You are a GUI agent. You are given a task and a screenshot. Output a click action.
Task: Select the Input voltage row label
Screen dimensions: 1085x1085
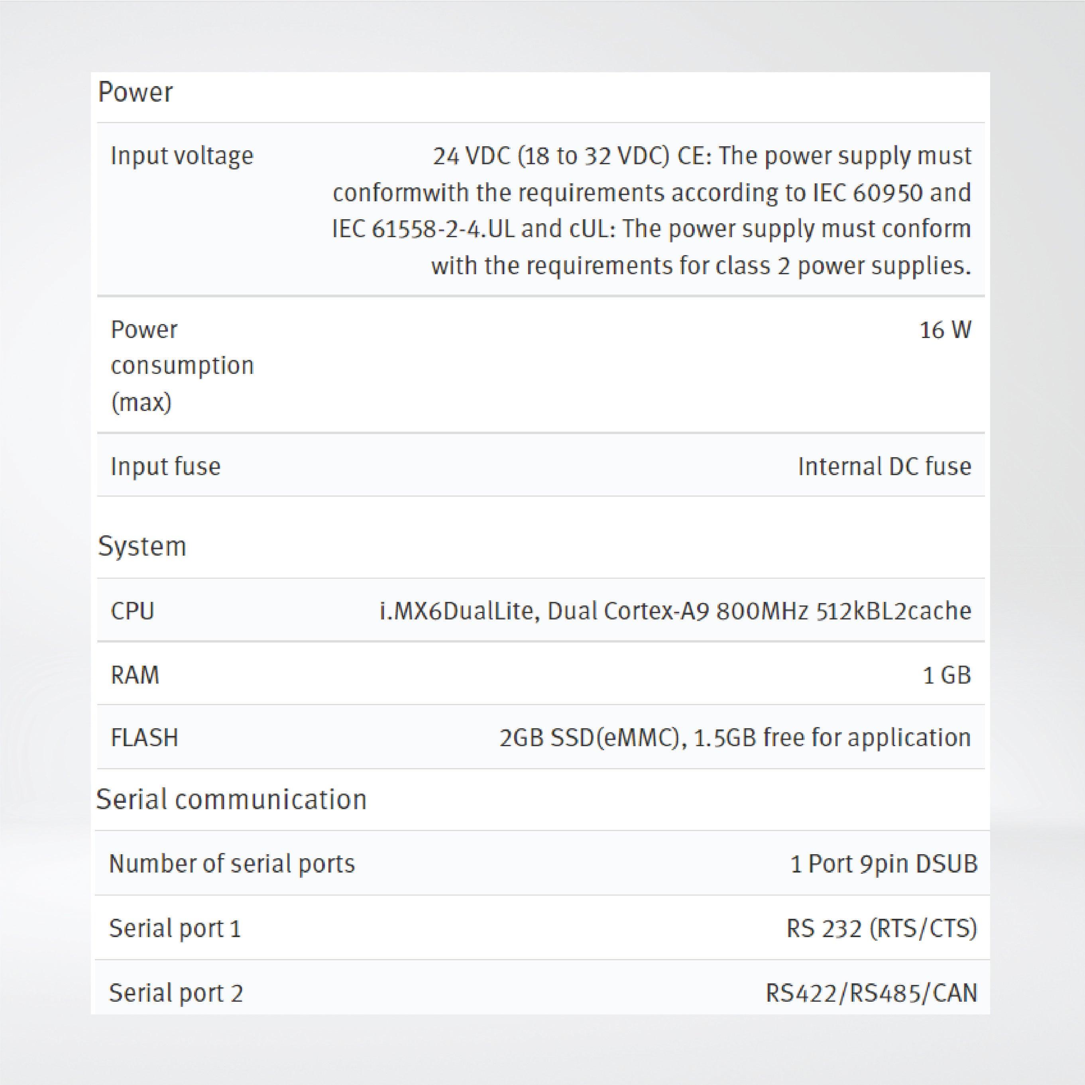[182, 155]
